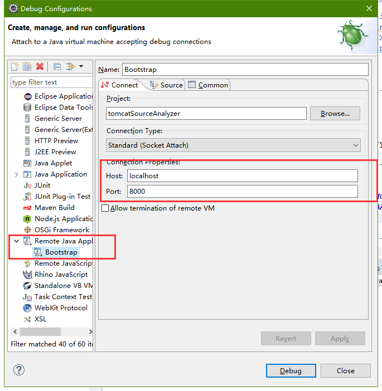Screen dimensions: 382x391
Task: Delete selected launch configuration with red X
Action: pos(40,67)
